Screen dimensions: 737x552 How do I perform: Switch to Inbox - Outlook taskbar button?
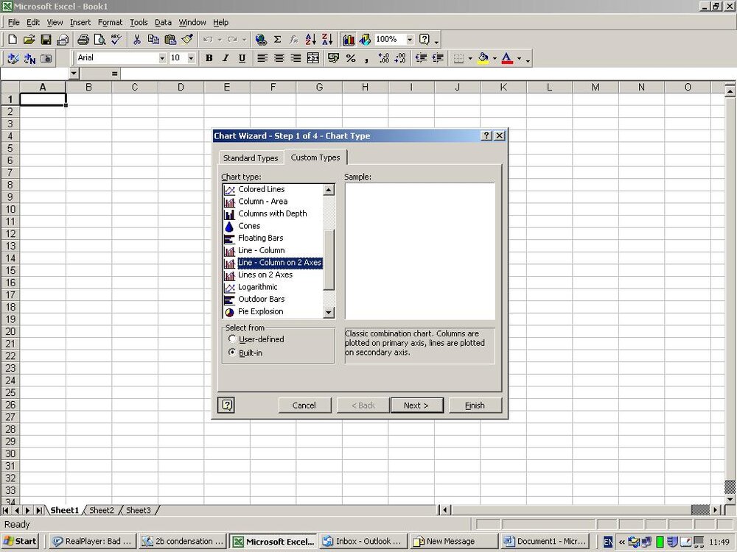(x=363, y=541)
